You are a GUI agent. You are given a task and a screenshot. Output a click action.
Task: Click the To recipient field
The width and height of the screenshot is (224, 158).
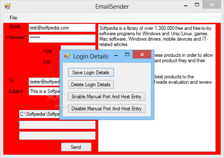[44, 82]
